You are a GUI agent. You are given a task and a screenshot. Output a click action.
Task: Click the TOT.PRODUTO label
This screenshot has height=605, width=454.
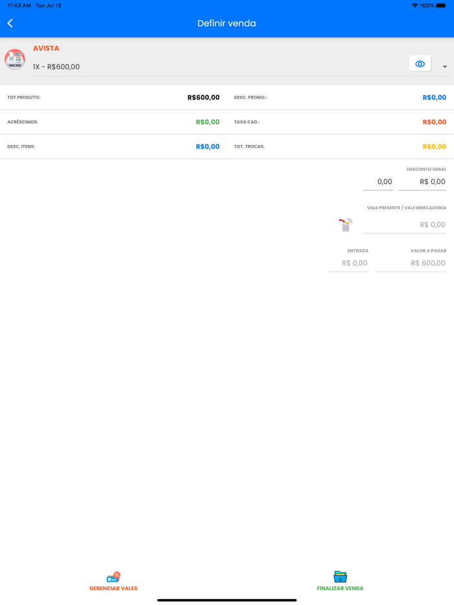(23, 98)
